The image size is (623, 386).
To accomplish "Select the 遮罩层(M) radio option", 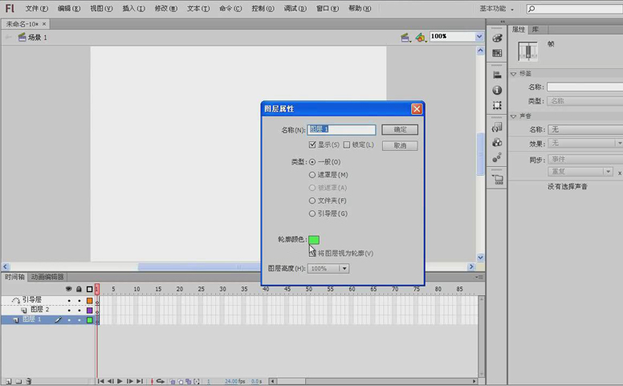I will pyautogui.click(x=312, y=175).
